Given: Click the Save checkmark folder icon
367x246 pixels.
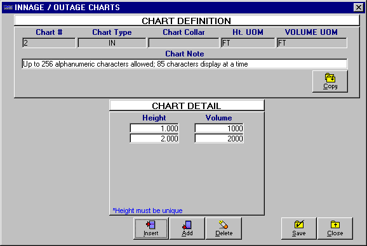Looking at the screenshot, I should coord(299,224).
